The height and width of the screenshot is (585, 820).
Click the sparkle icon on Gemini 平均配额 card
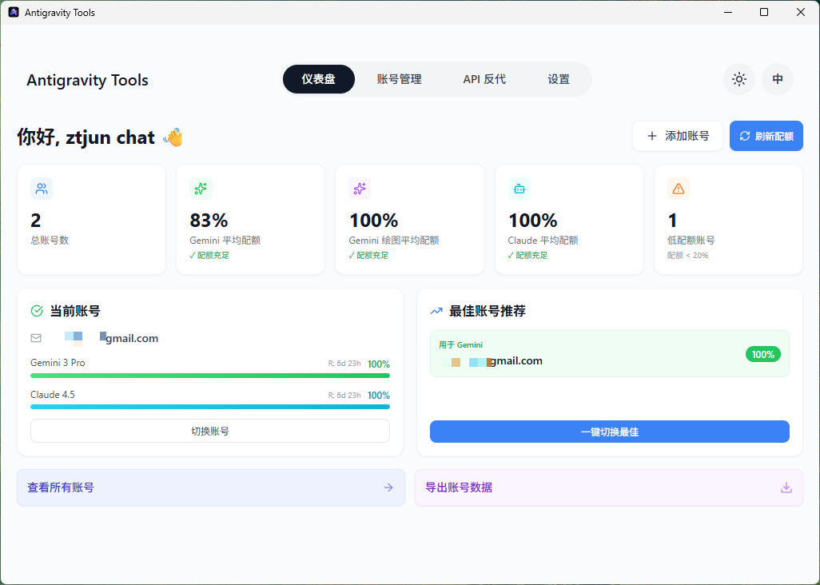pyautogui.click(x=201, y=189)
